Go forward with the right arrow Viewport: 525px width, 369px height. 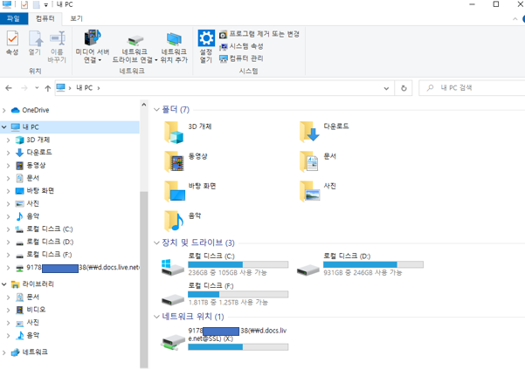click(24, 88)
